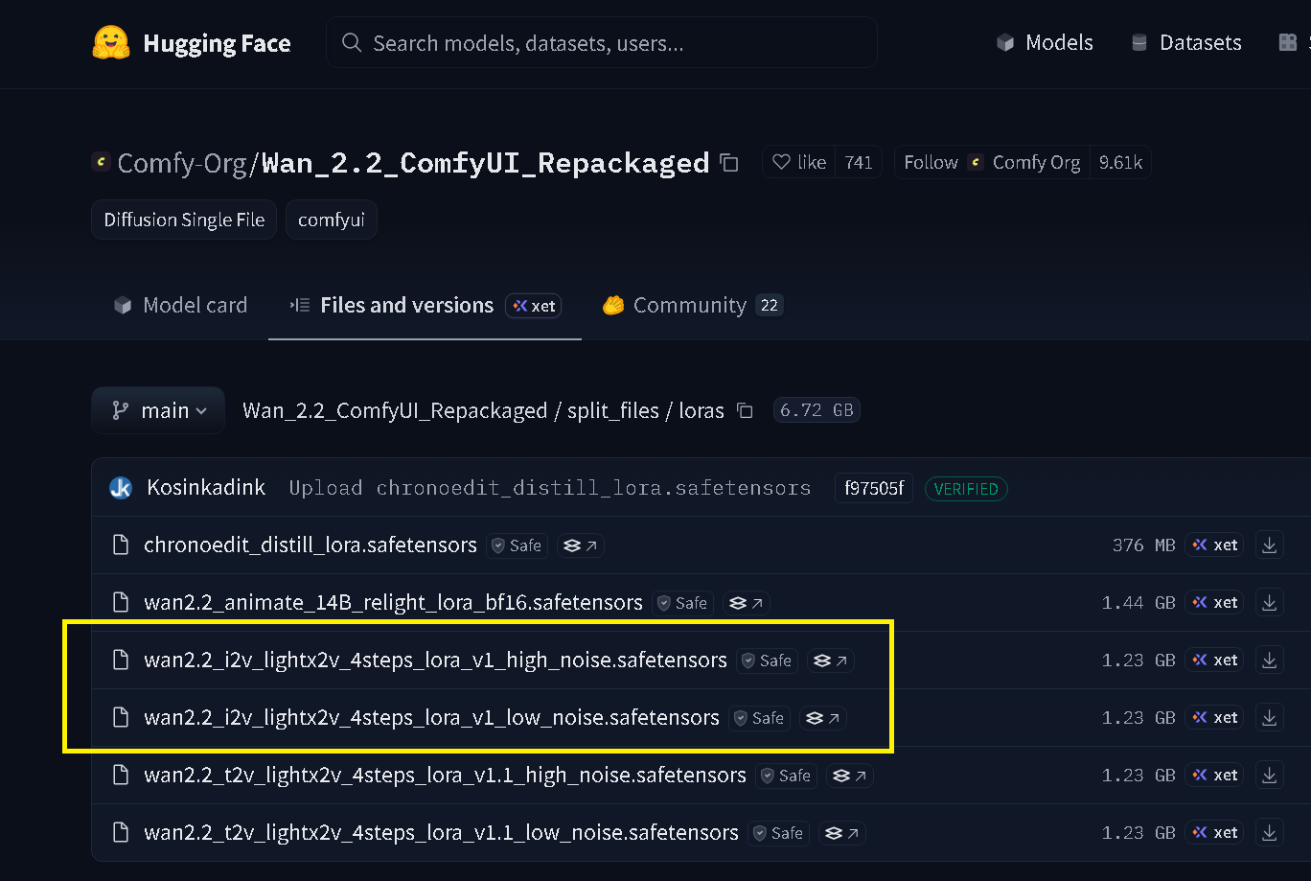
Task: Open the layers file-info icon for i2v v1 high_noise
Action: click(831, 661)
